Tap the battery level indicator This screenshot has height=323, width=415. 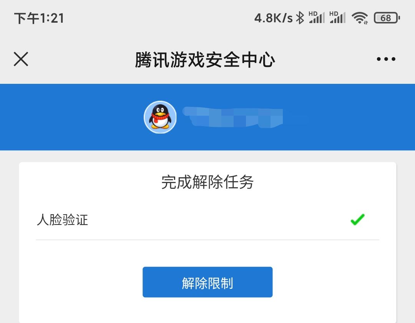tap(387, 18)
